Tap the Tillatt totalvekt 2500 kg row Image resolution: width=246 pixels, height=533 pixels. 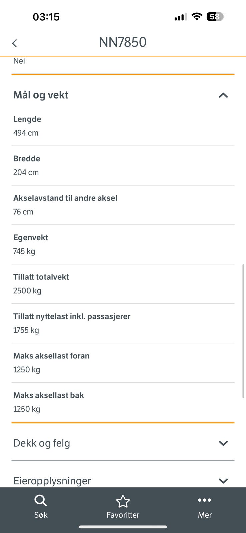pyautogui.click(x=123, y=284)
